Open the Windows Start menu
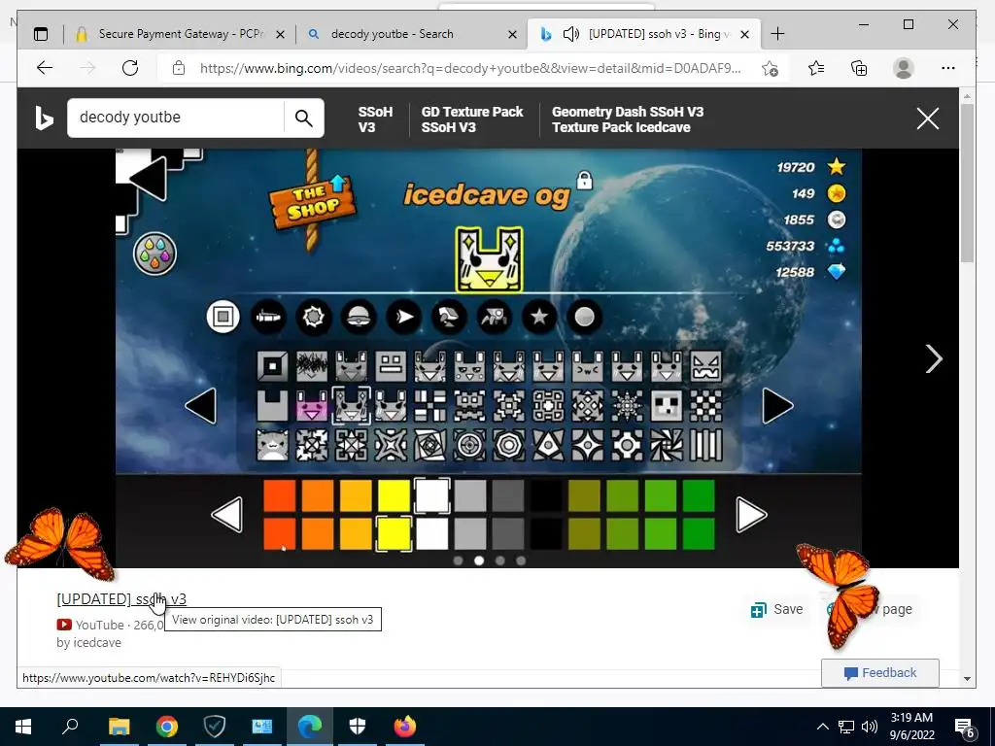 click(x=23, y=727)
